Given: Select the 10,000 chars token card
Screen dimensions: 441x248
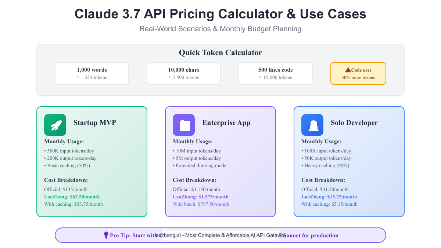Looking at the screenshot, I should click(x=184, y=73).
